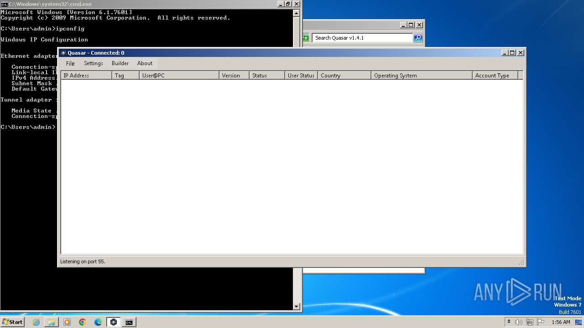584x328 pixels.
Task: Launch Google Chrome from the taskbar
Action: [x=83, y=322]
